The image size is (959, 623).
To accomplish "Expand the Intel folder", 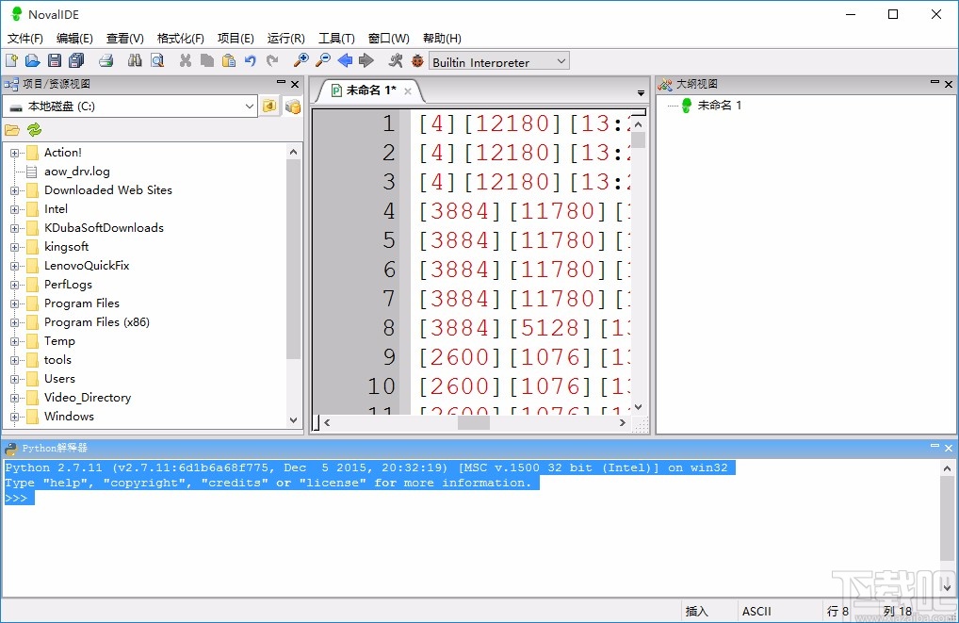I will (x=15, y=210).
